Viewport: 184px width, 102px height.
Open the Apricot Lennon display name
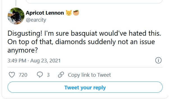click(x=45, y=13)
